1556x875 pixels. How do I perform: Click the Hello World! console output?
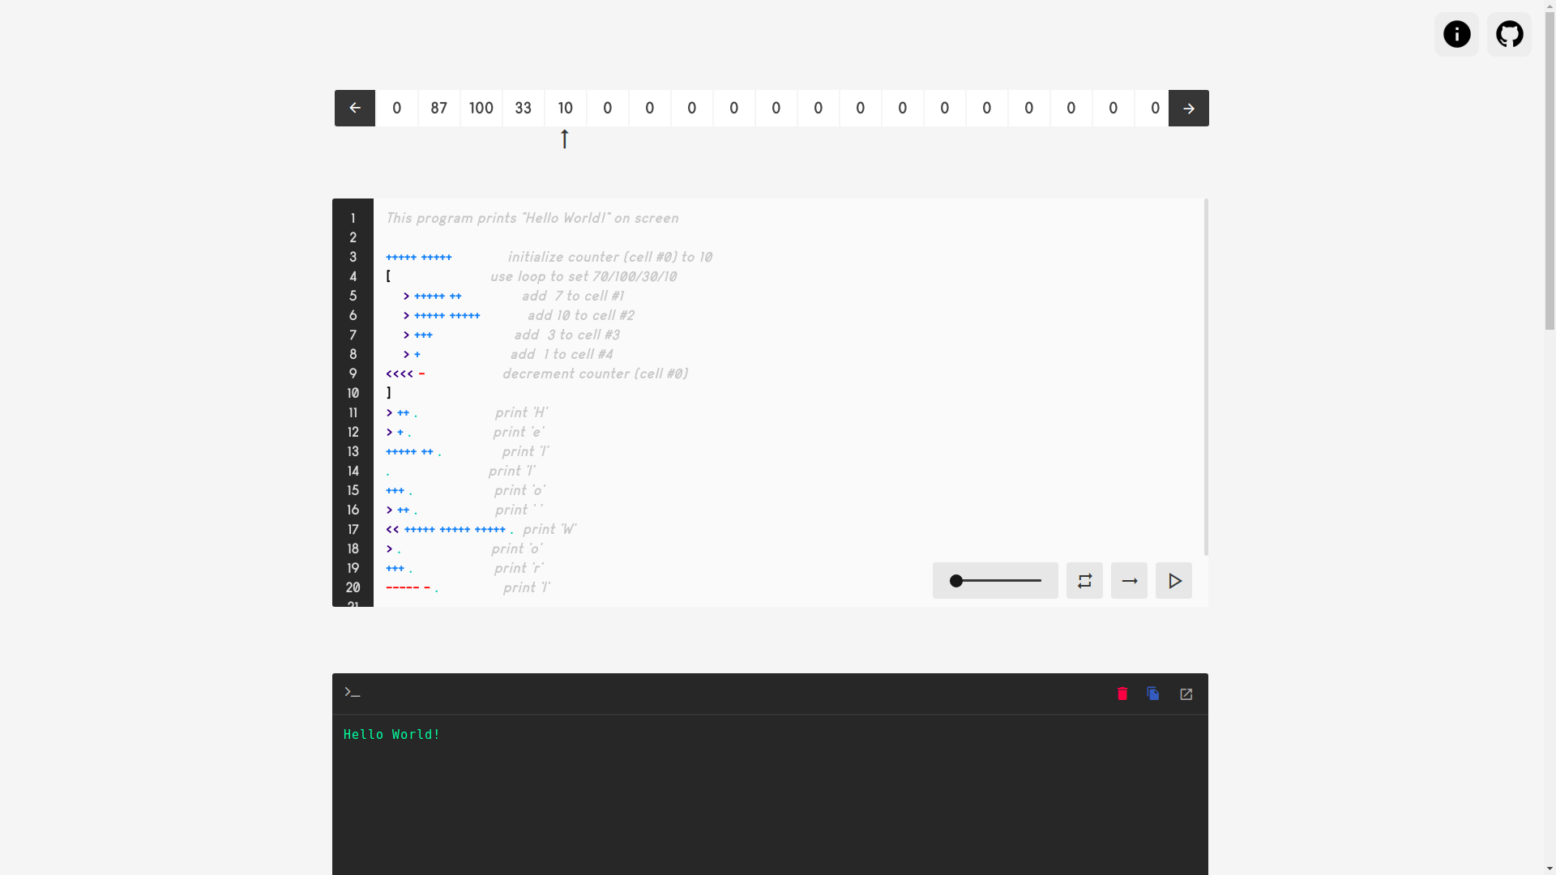pyautogui.click(x=391, y=735)
